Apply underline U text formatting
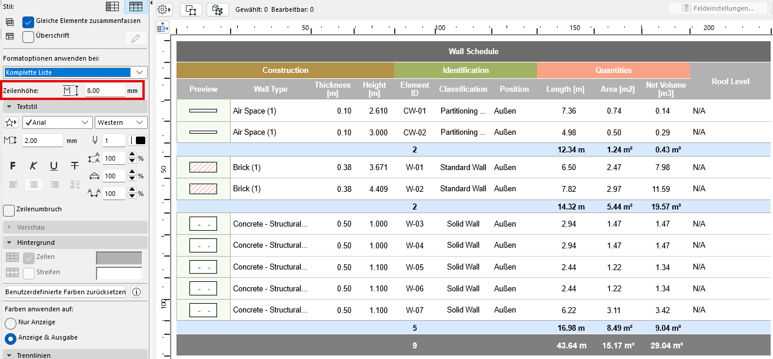This screenshot has width=773, height=359. (x=54, y=167)
